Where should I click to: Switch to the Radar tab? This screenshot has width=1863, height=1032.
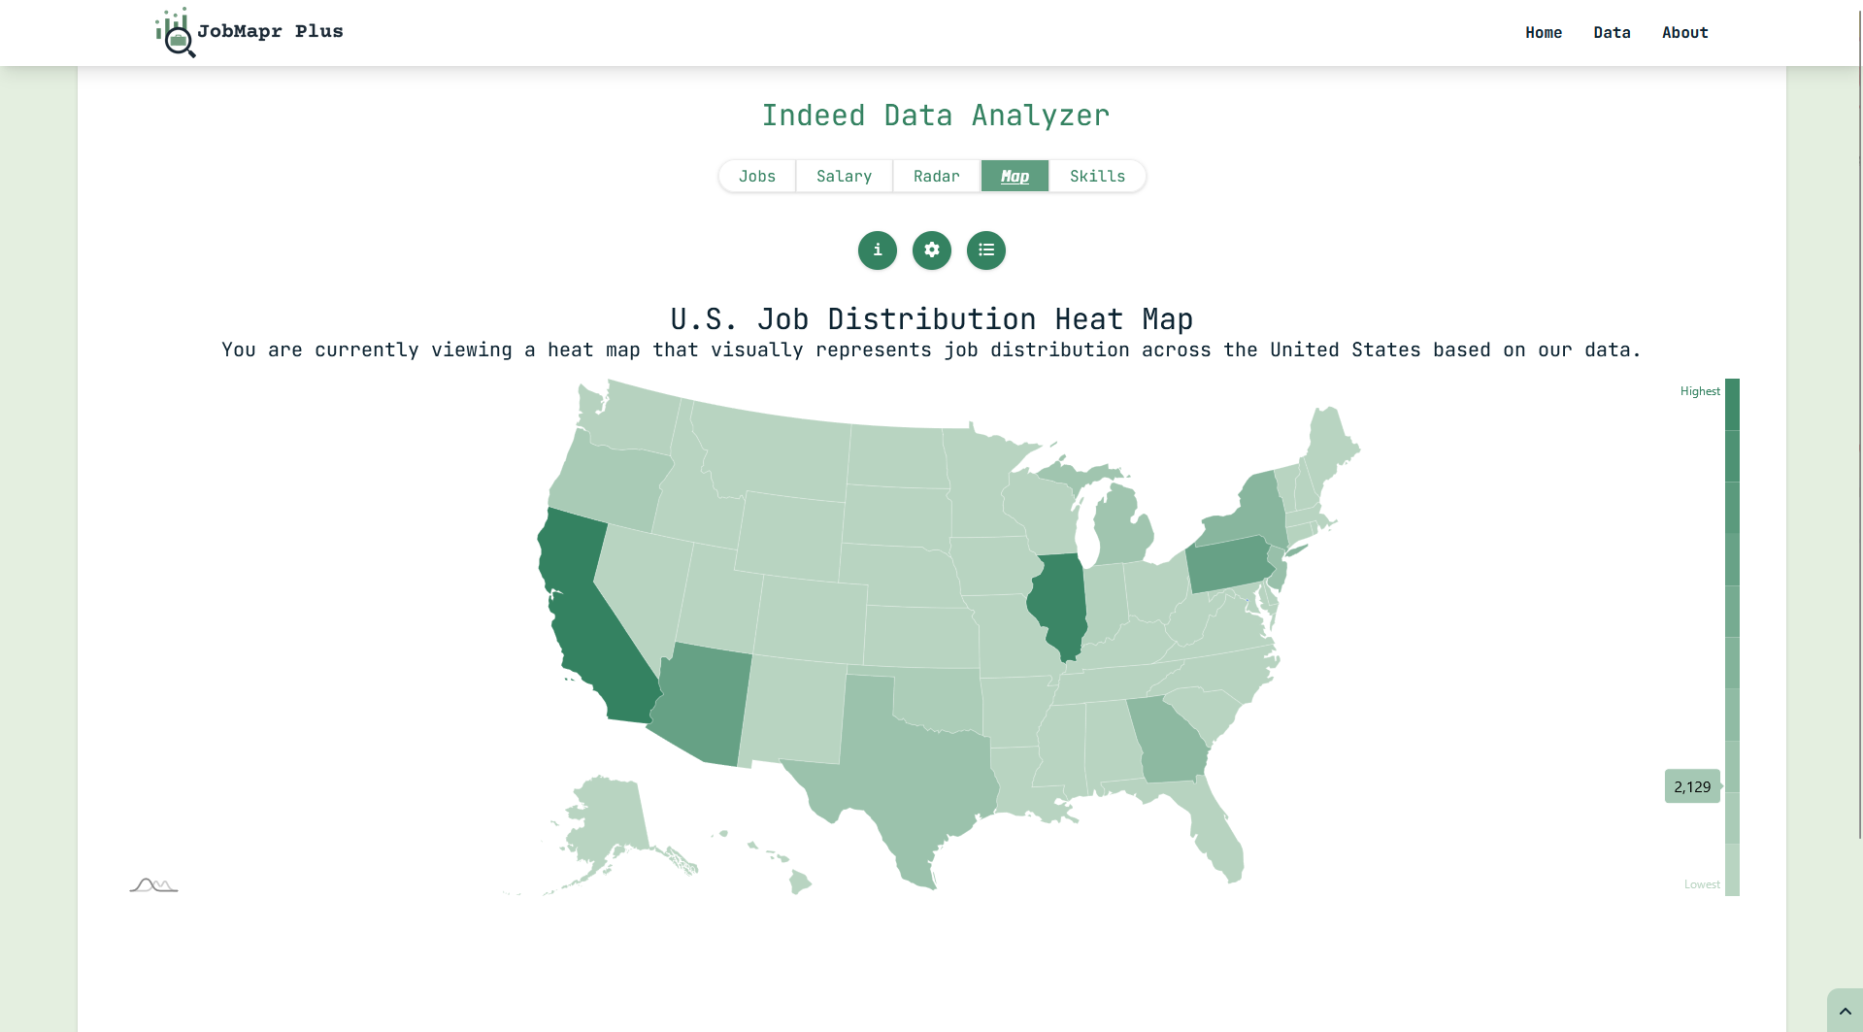(937, 176)
